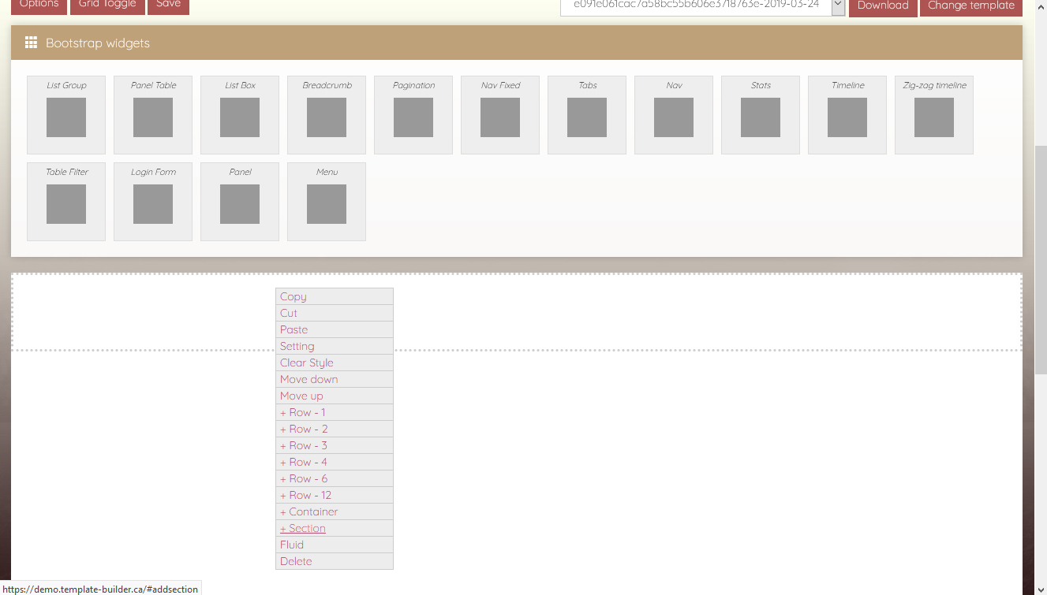The image size is (1047, 595).
Task: Open the template file dropdown arrow
Action: click(838, 6)
